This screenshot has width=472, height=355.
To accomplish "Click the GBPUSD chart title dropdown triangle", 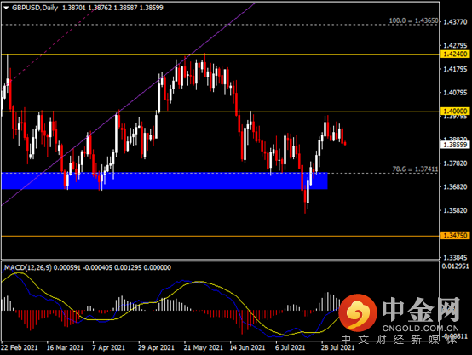I will point(6,8).
